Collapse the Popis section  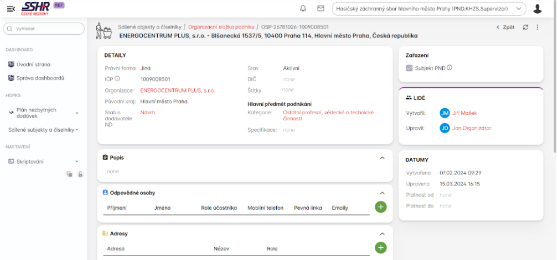382,158
